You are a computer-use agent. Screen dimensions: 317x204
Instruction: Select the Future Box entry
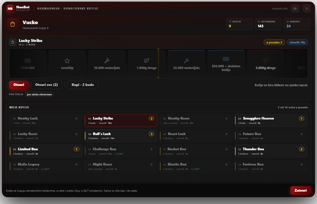coord(271,136)
